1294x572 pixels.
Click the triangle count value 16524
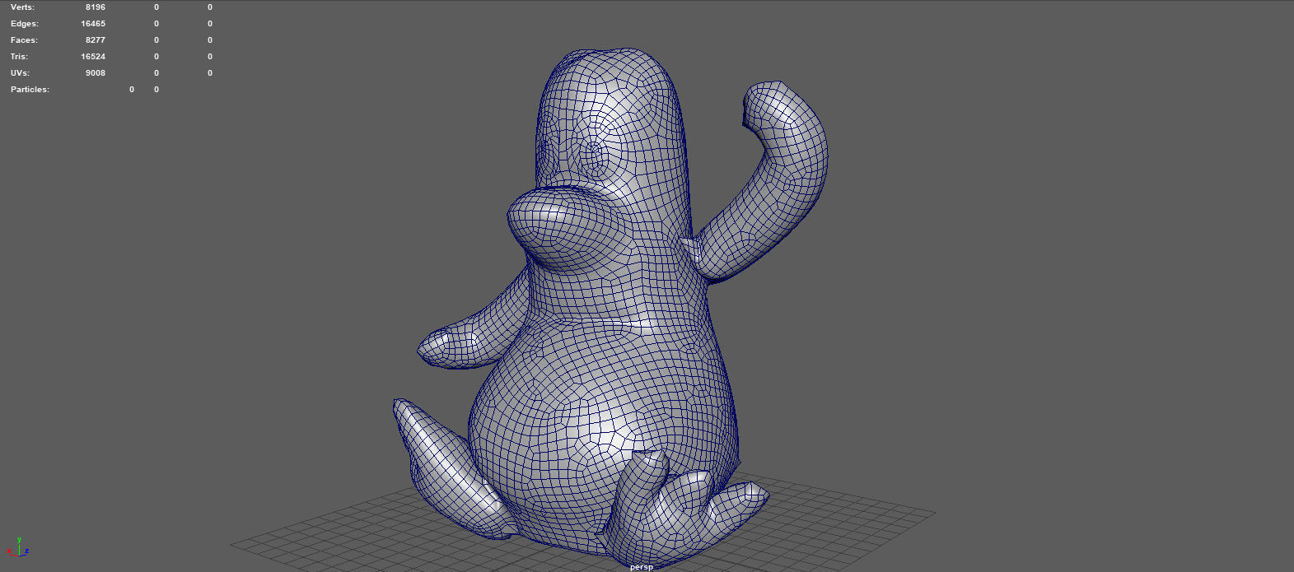(x=93, y=57)
